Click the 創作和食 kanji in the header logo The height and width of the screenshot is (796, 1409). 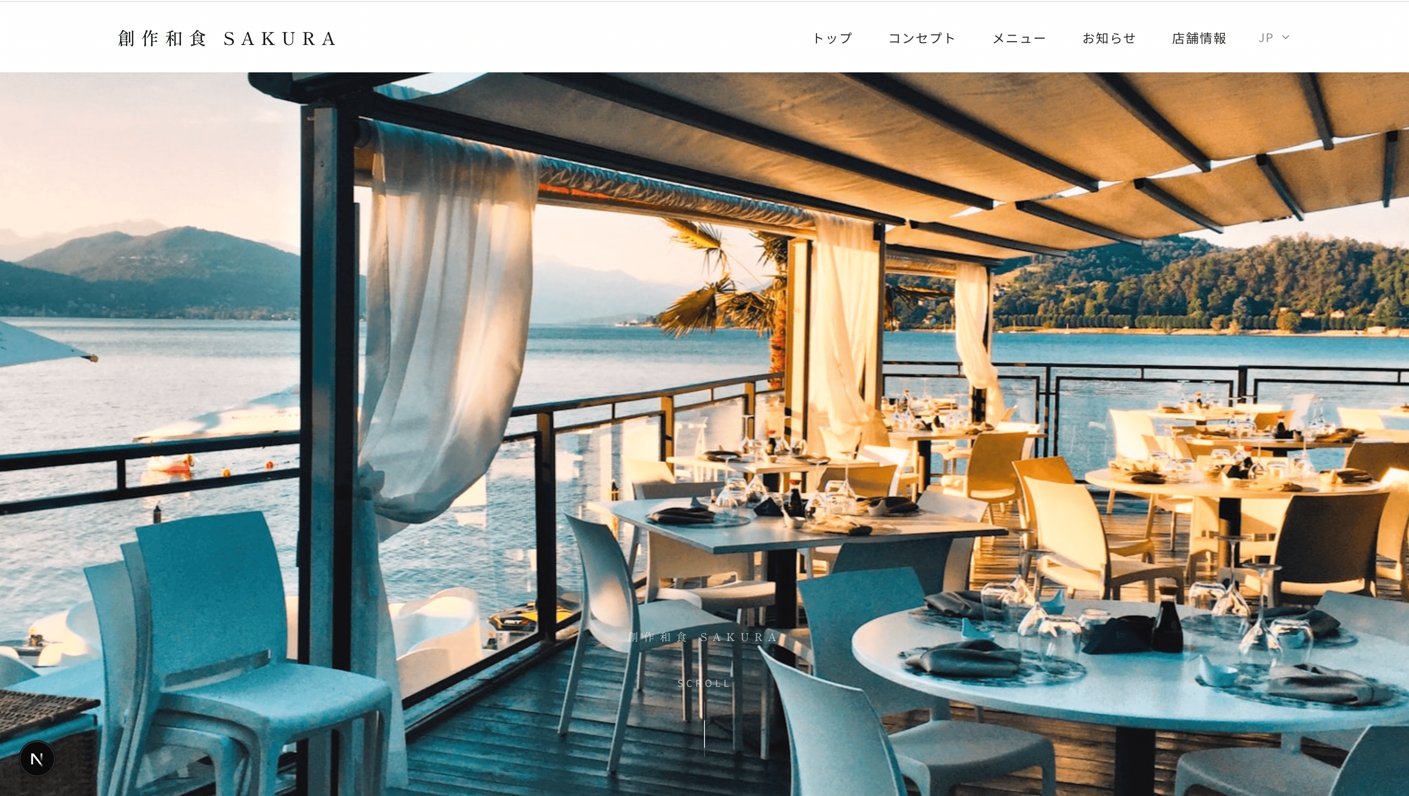[x=162, y=38]
